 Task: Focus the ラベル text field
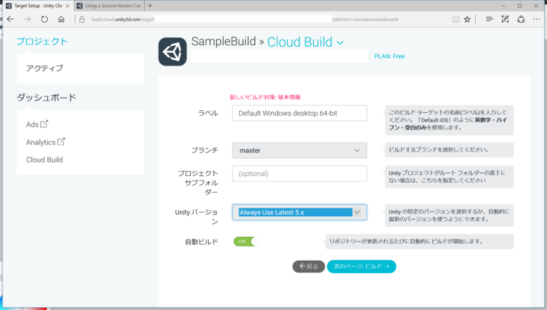[299, 113]
